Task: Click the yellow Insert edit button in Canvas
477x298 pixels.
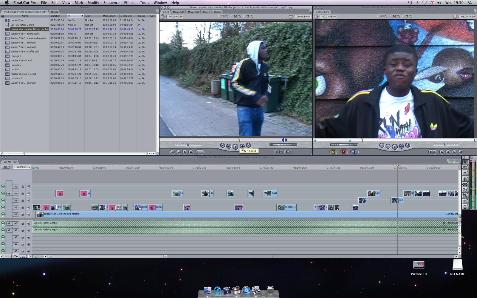Action: coord(333,152)
